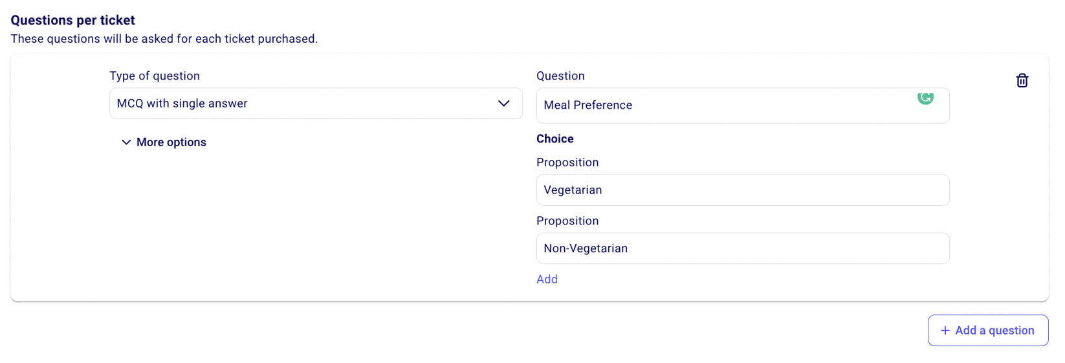Click the description text about each ticket purchased
The height and width of the screenshot is (363, 1065).
coord(164,39)
